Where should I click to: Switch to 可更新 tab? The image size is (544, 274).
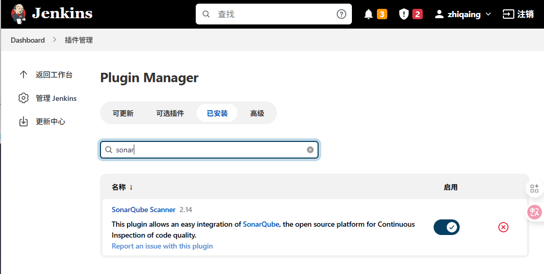point(123,113)
